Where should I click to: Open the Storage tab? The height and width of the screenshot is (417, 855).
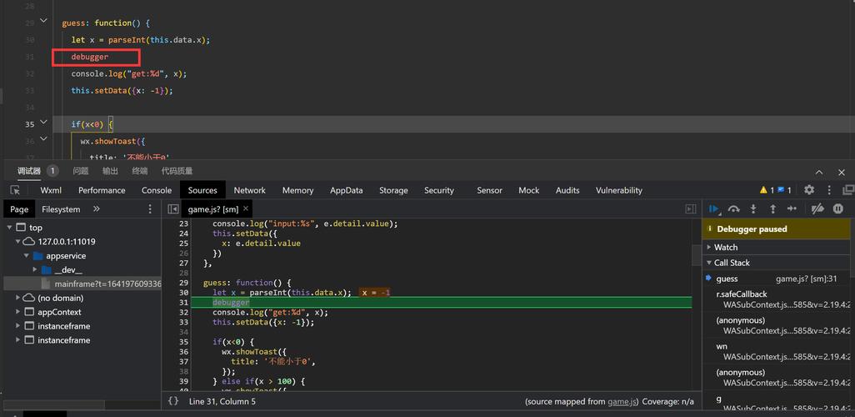[393, 190]
